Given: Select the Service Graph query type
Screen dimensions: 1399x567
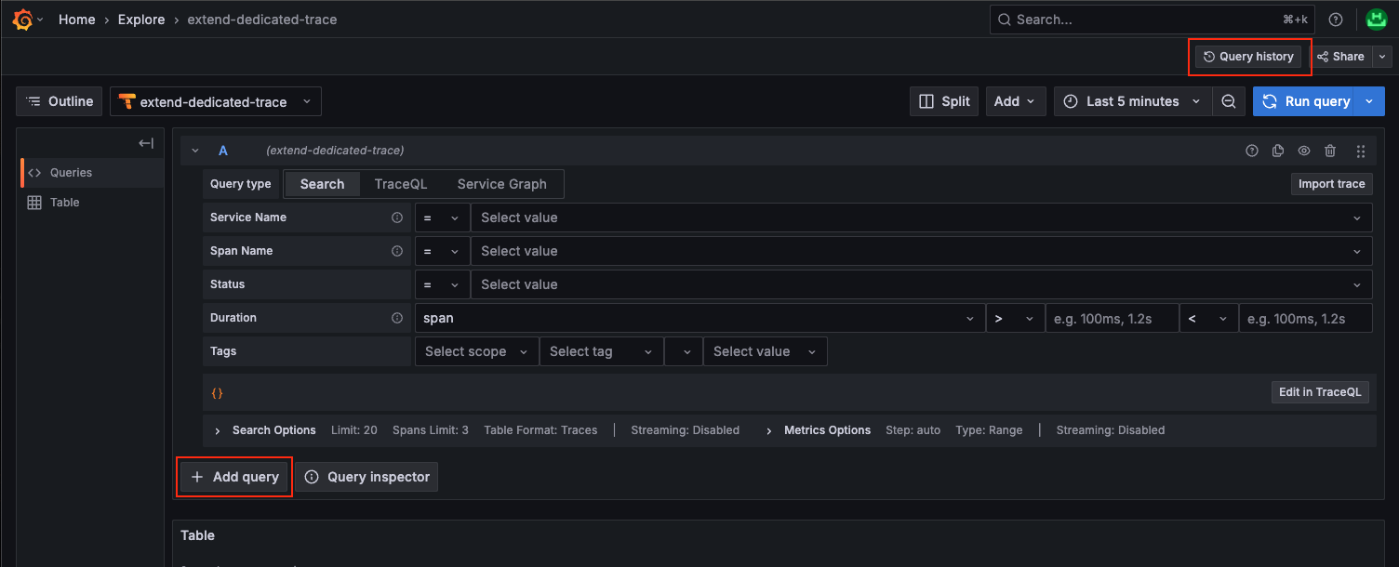Looking at the screenshot, I should pyautogui.click(x=501, y=184).
